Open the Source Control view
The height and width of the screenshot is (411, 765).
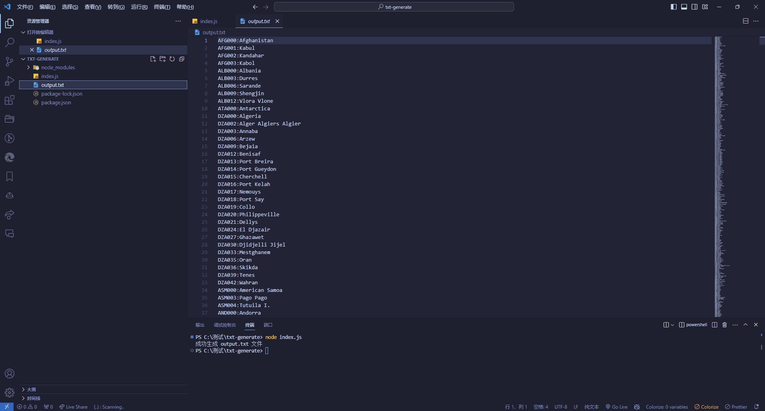point(10,61)
